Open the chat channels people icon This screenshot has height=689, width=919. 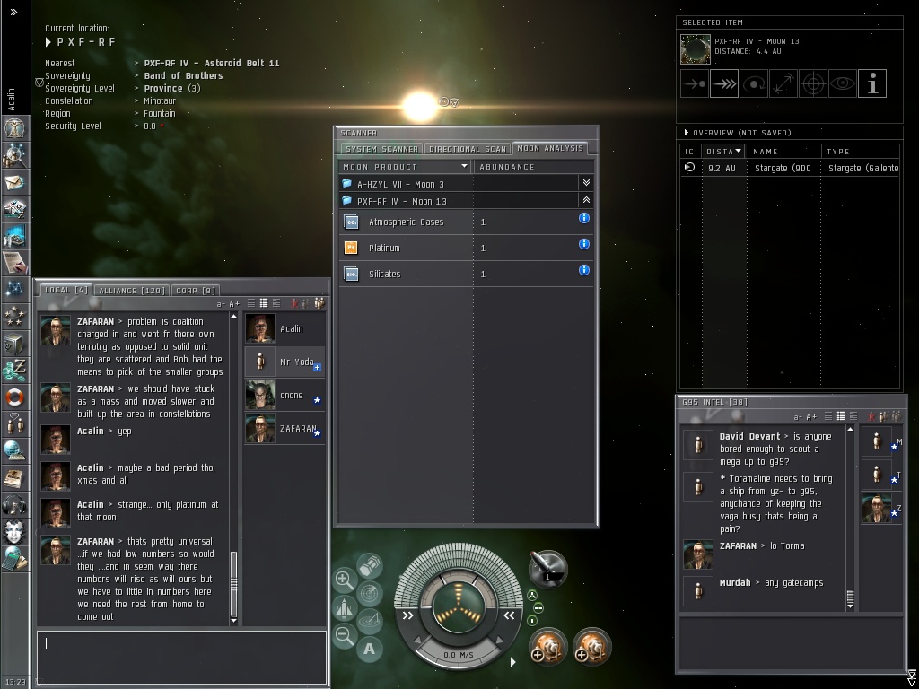(x=14, y=423)
